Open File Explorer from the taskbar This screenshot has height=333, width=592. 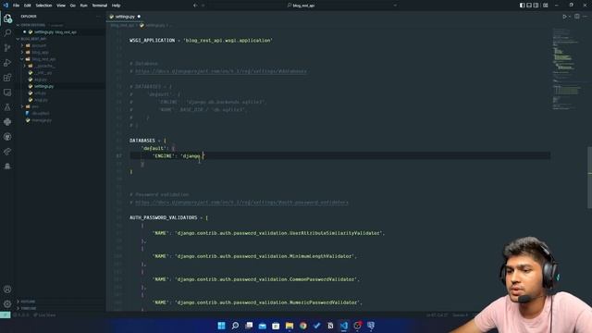pos(290,326)
